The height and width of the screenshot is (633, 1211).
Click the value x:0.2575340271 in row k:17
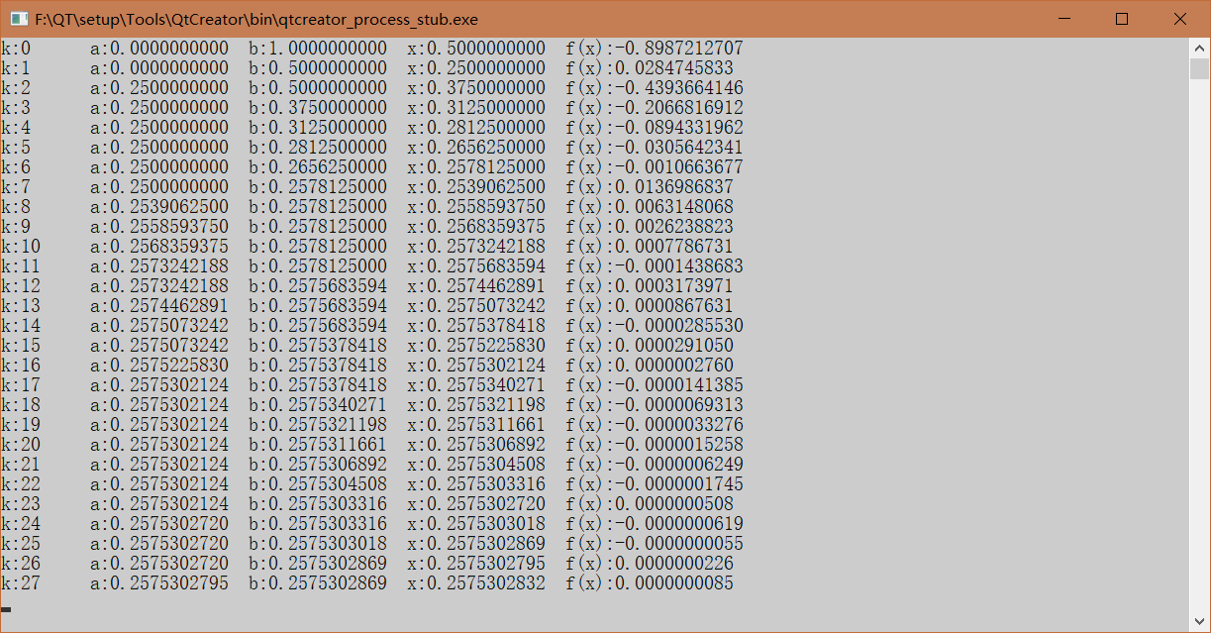click(x=476, y=385)
